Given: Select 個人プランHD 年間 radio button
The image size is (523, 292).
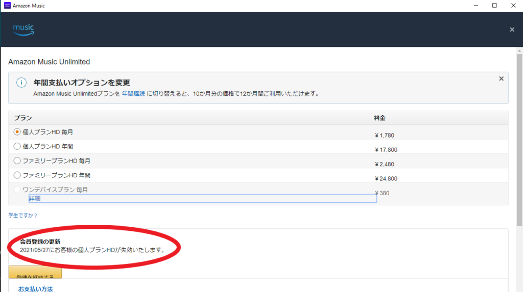Looking at the screenshot, I should (x=17, y=146).
